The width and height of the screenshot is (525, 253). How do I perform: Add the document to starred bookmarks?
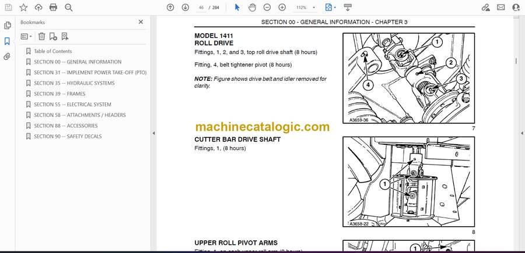pos(23,8)
